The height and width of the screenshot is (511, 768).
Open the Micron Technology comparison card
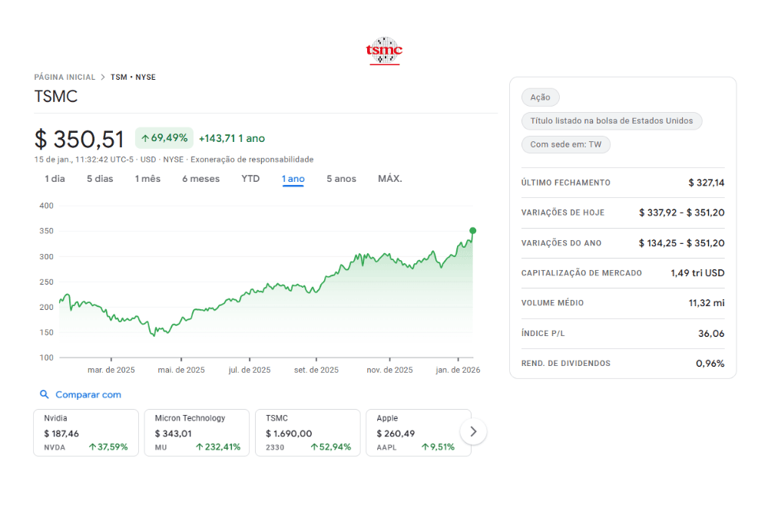coord(197,433)
